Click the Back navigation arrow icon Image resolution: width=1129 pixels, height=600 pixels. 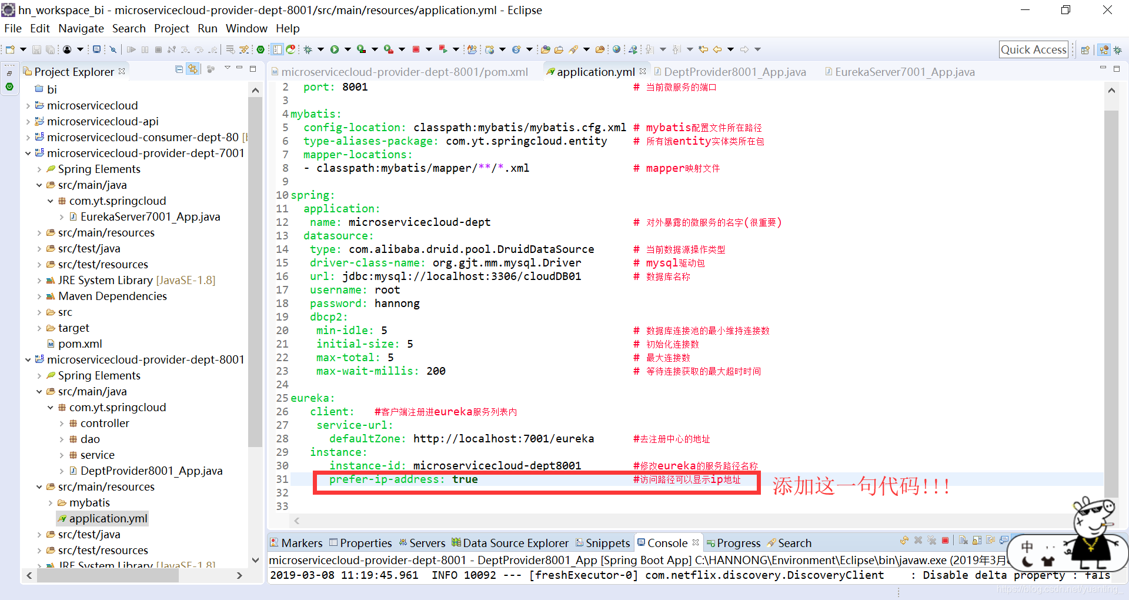pyautogui.click(x=717, y=49)
